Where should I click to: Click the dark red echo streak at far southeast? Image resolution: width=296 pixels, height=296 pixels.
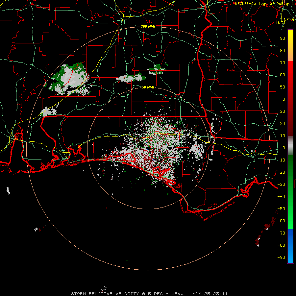click(x=266, y=229)
